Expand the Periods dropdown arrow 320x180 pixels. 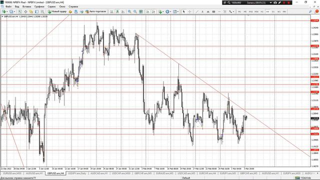tap(170, 12)
